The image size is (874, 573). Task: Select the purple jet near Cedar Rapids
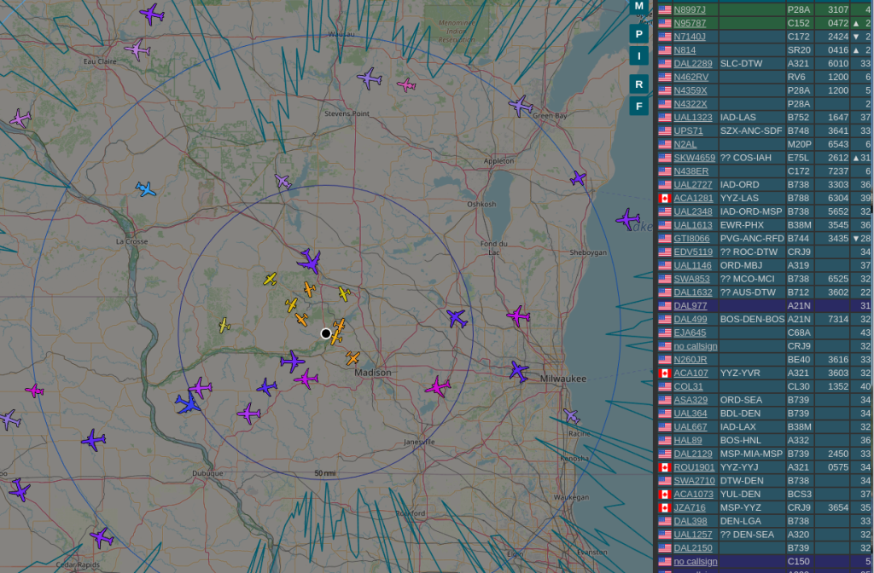pyautogui.click(x=102, y=538)
